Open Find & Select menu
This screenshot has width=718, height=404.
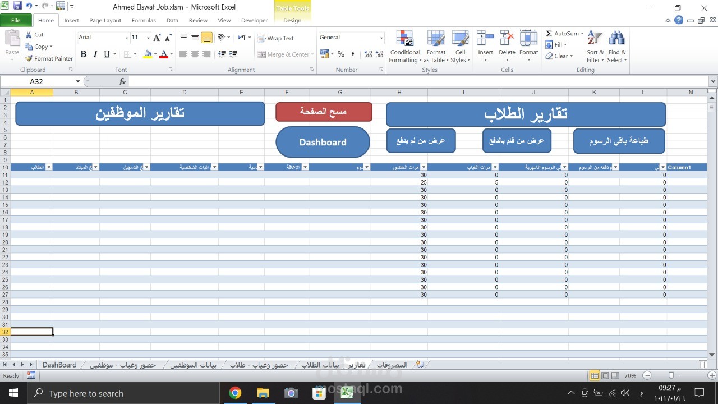click(x=616, y=47)
